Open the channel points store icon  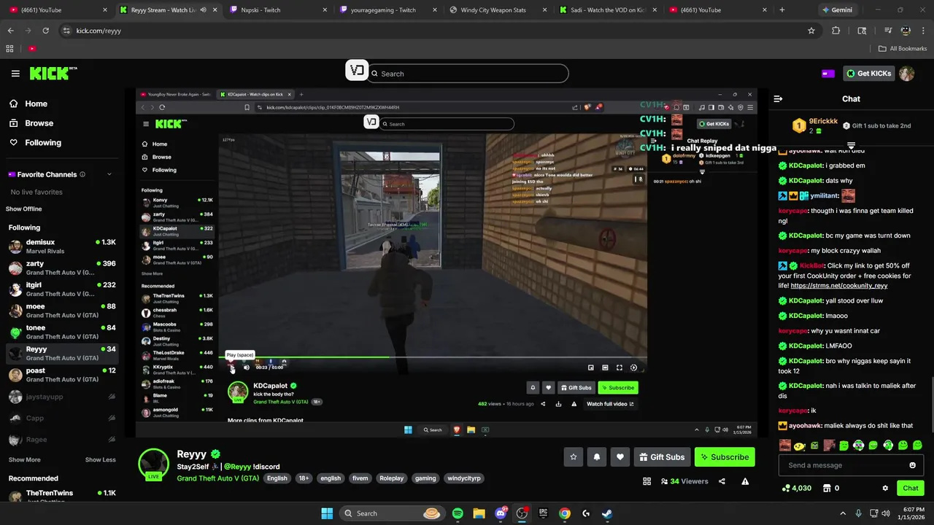(x=827, y=488)
